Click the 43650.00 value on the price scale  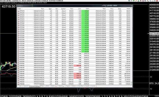pyautogui.click(x=154, y=5)
